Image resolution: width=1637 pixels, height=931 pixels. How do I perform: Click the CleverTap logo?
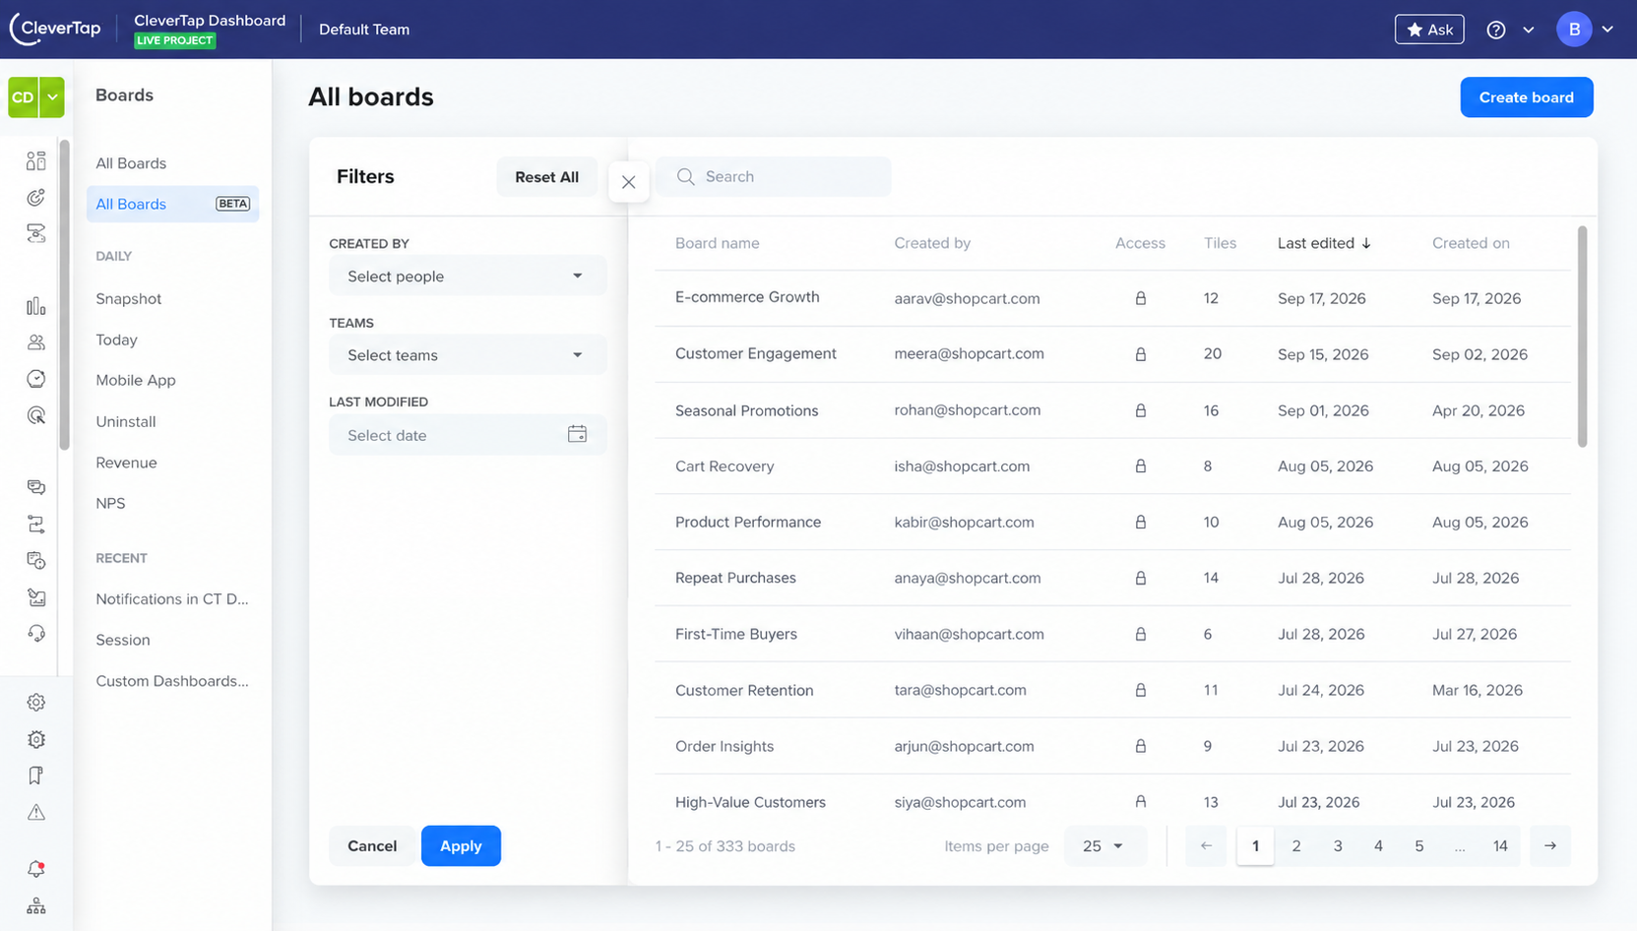[56, 29]
